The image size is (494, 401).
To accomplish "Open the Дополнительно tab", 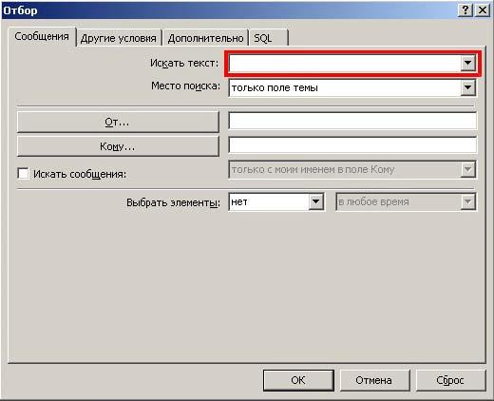I will coord(205,38).
